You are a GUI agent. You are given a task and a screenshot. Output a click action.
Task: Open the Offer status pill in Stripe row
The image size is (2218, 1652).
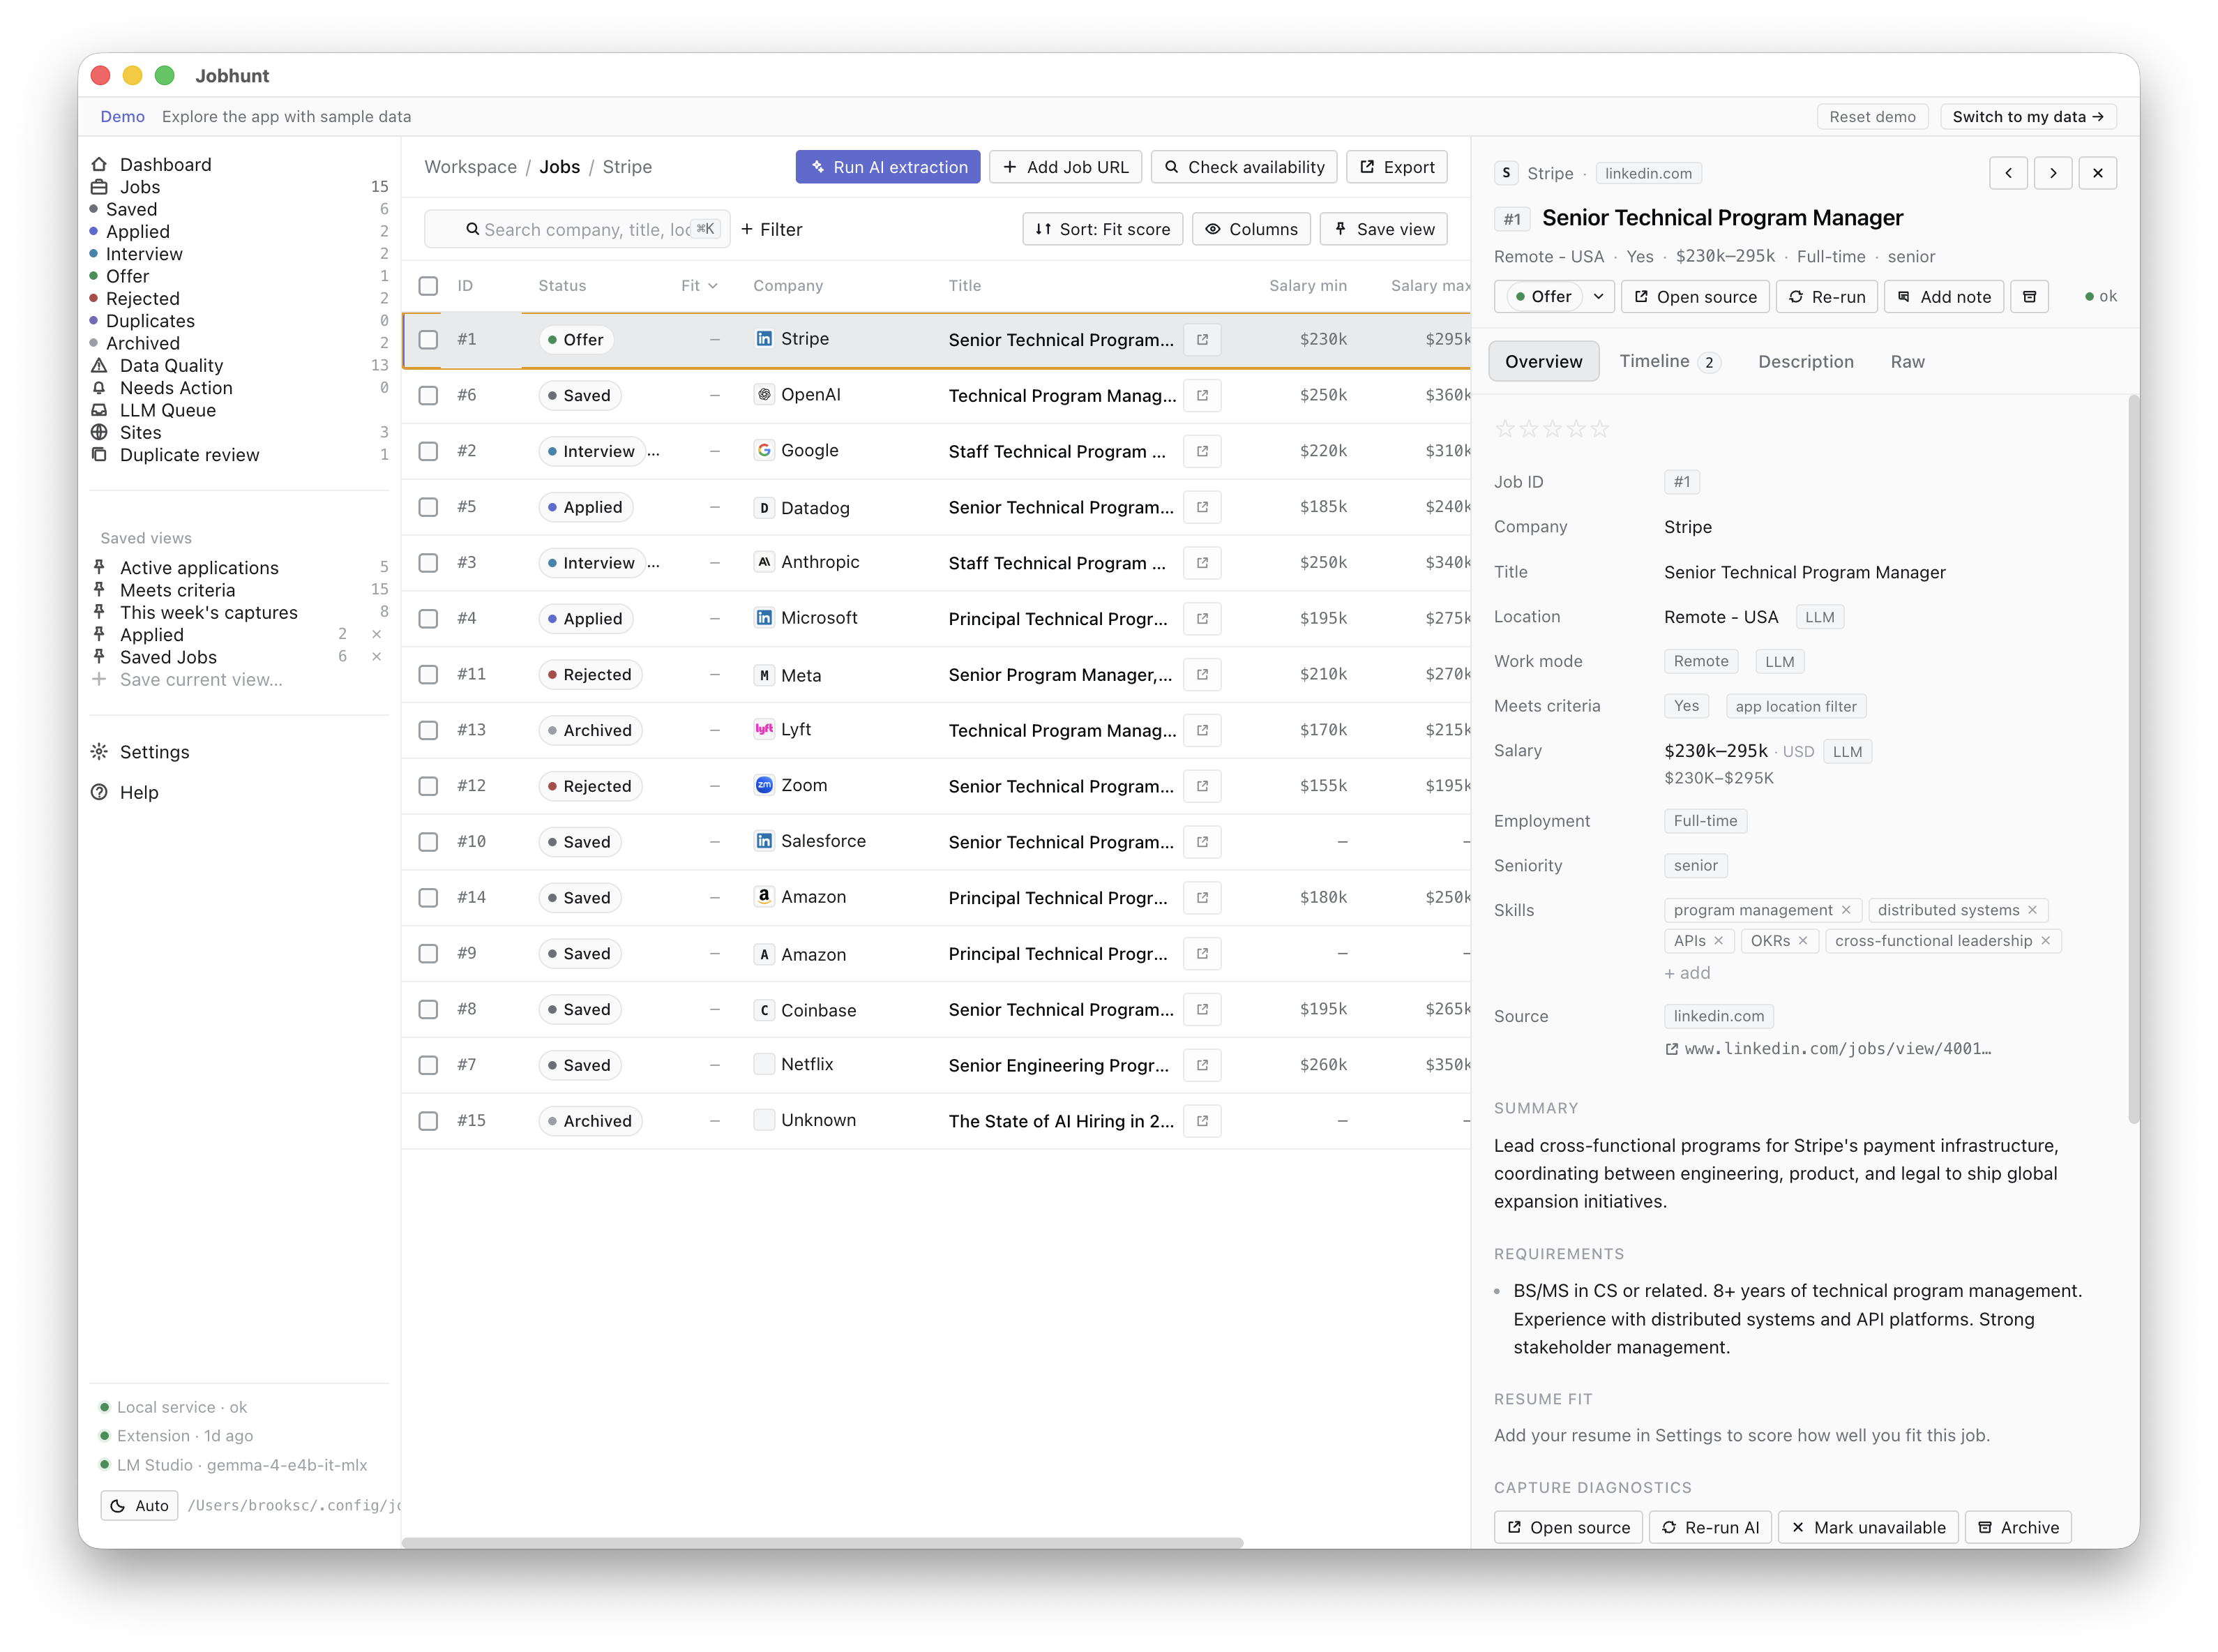coord(575,340)
